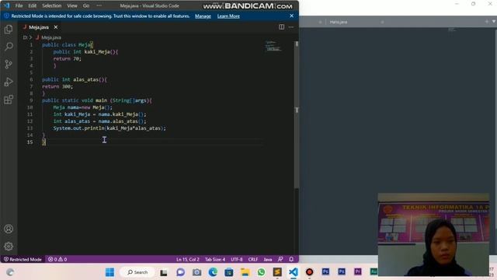Open the Search view in the activity bar
The height and width of the screenshot is (280, 497).
pyautogui.click(x=9, y=47)
